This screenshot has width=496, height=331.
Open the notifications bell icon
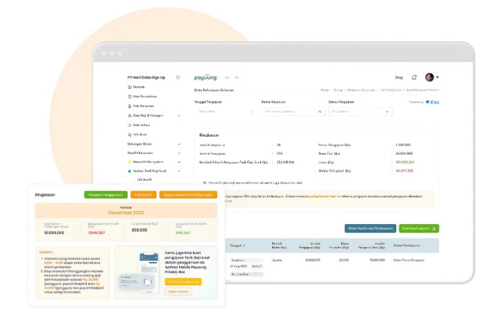click(414, 77)
